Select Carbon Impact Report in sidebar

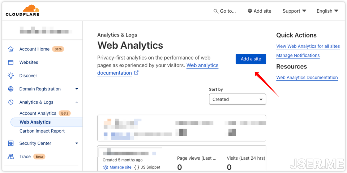click(x=42, y=131)
